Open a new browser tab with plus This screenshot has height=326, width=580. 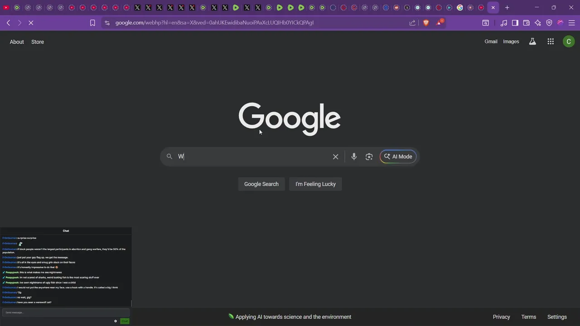[507, 8]
